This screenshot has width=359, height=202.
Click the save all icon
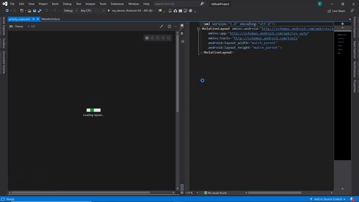40,11
